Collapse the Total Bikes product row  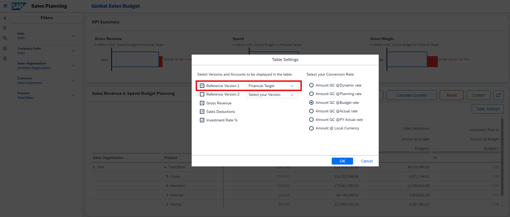[x=166, y=167]
